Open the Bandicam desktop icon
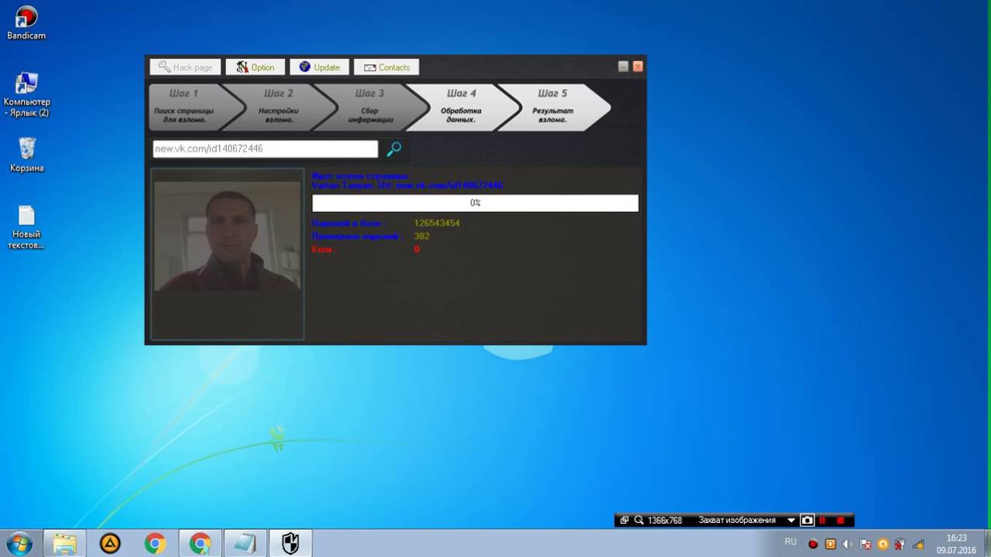 pyautogui.click(x=26, y=23)
